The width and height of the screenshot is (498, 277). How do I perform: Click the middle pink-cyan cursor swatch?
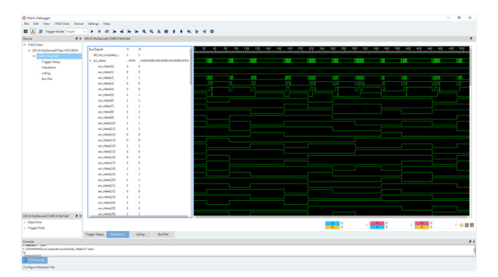click(x=377, y=225)
